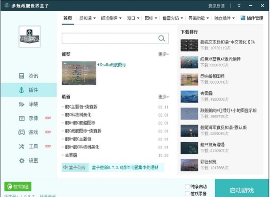The height and width of the screenshot is (197, 270).
Task: Select the 插件 anchor sidebar item
Action: click(29, 90)
